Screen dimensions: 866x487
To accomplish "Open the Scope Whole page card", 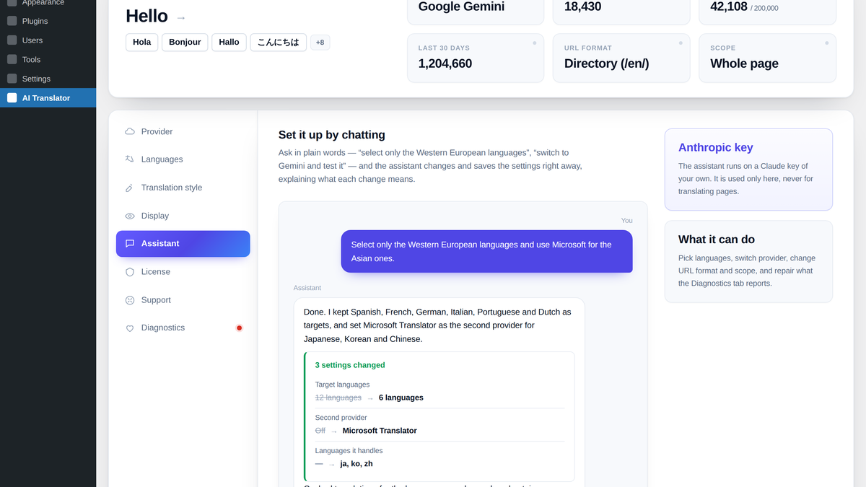I will (x=767, y=58).
